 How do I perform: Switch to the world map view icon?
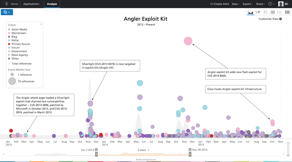pos(258,12)
